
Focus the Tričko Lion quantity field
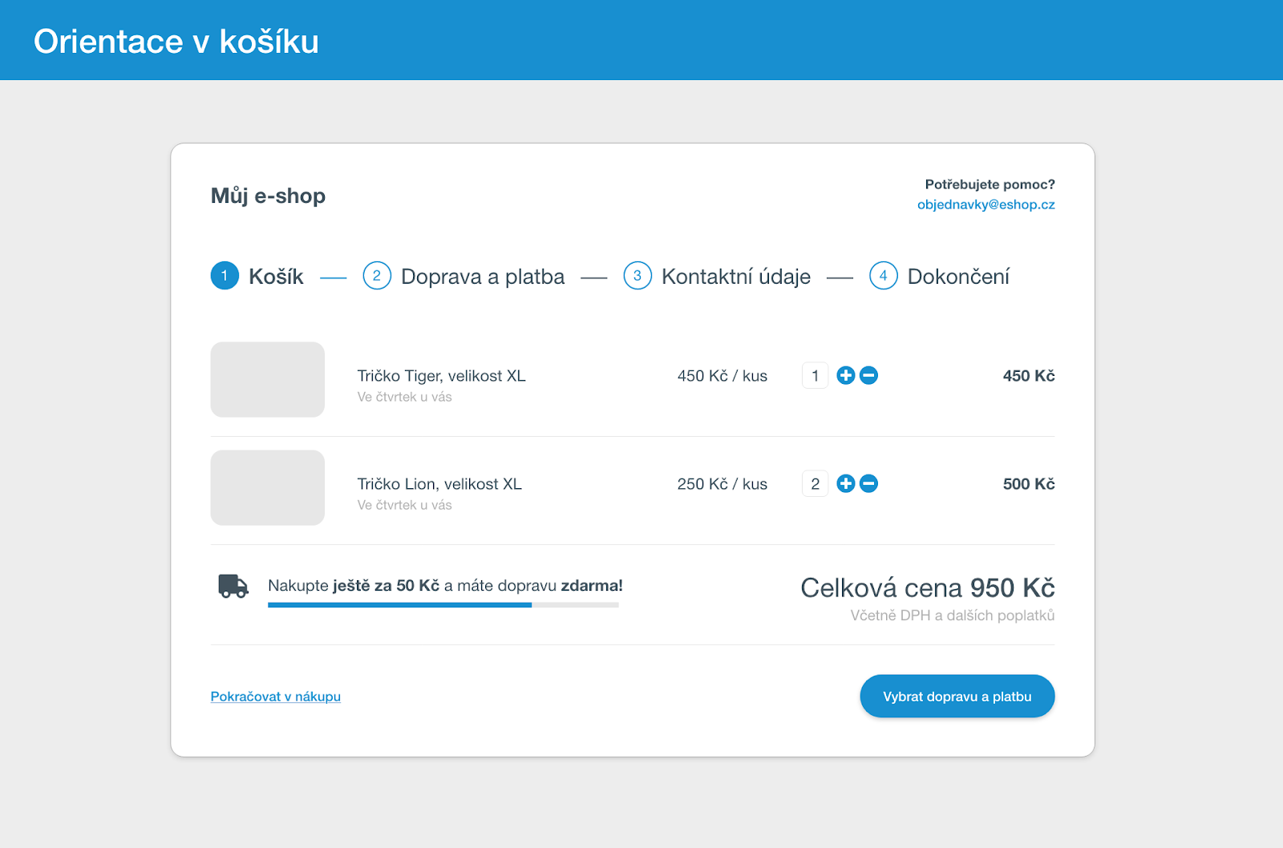click(816, 483)
